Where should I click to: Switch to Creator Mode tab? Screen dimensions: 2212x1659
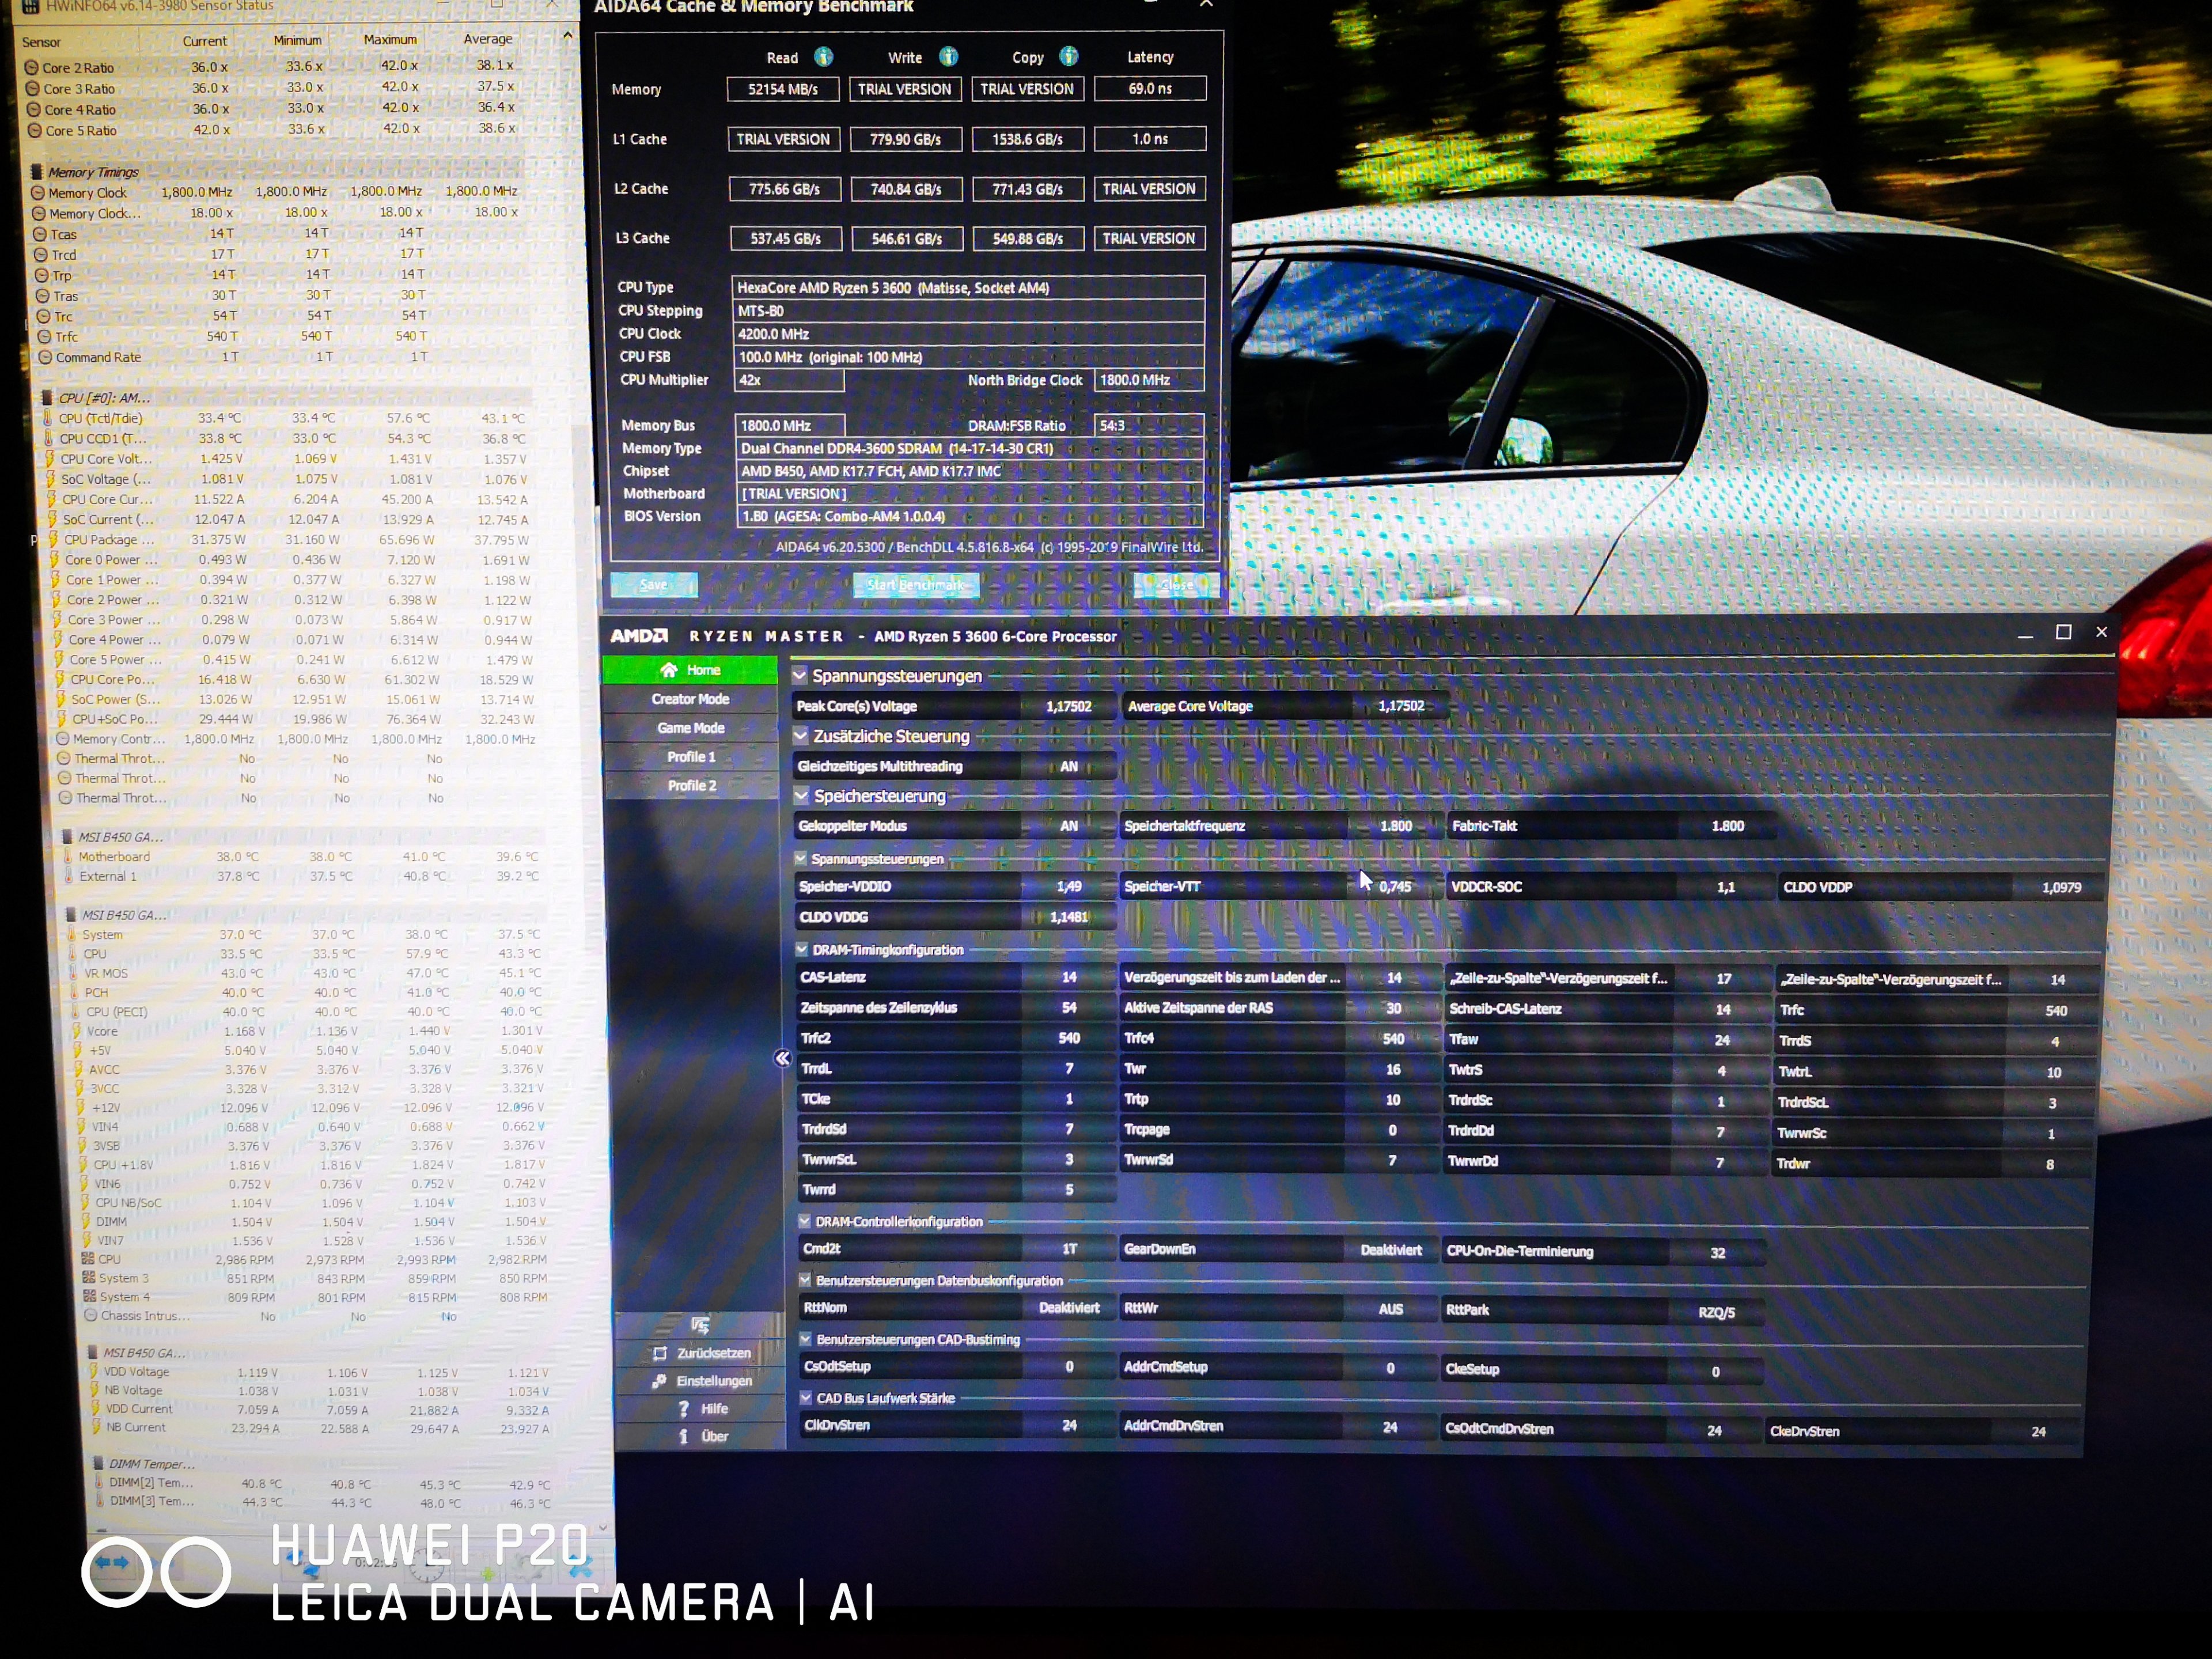coord(690,699)
